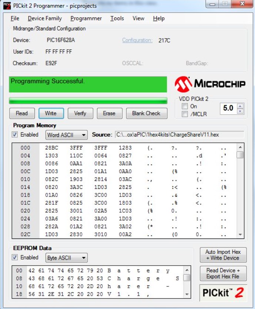
Task: Click checksum value E92F
Action: point(51,63)
